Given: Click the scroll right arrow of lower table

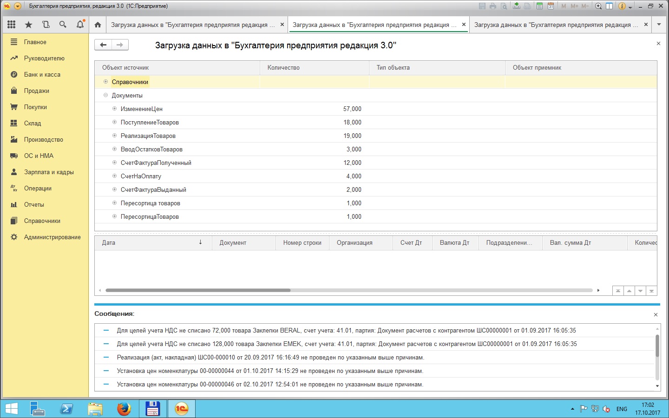Looking at the screenshot, I should [598, 290].
